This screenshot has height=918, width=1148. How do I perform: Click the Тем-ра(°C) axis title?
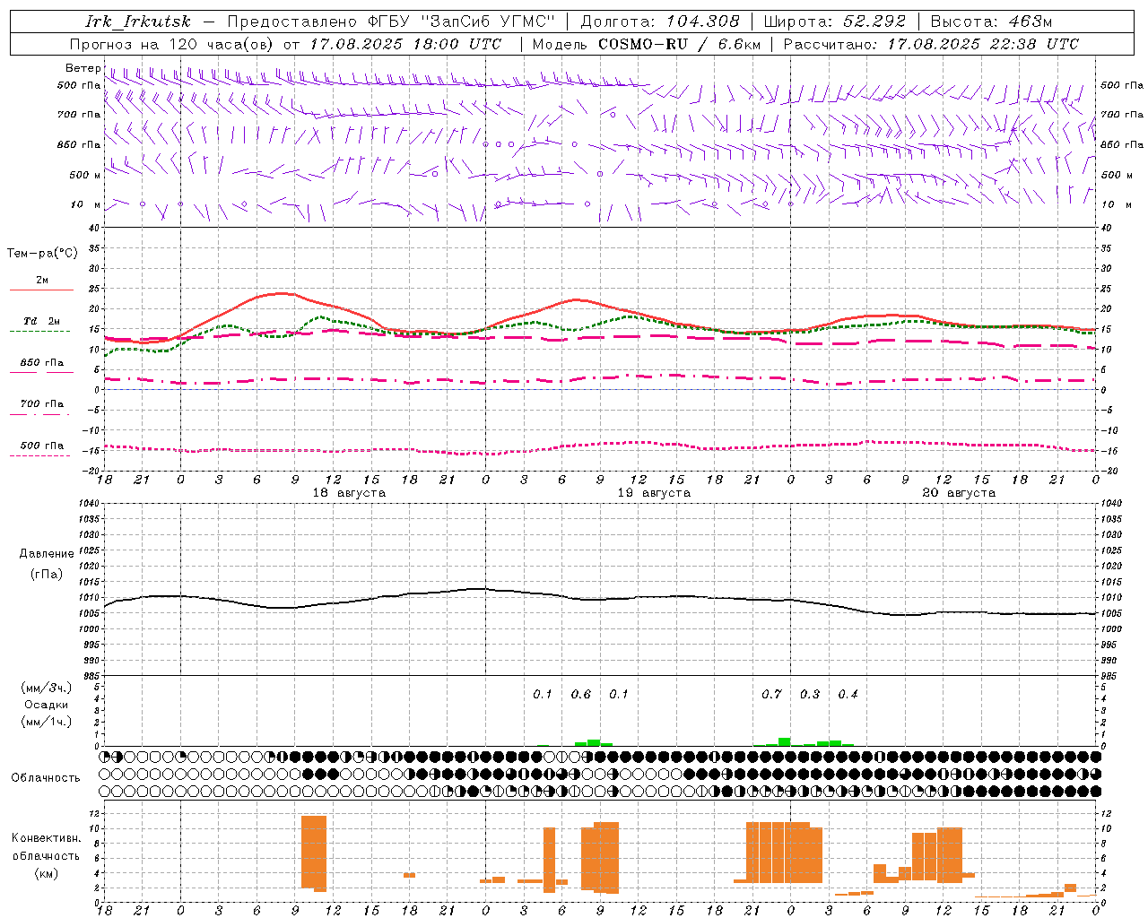42,254
